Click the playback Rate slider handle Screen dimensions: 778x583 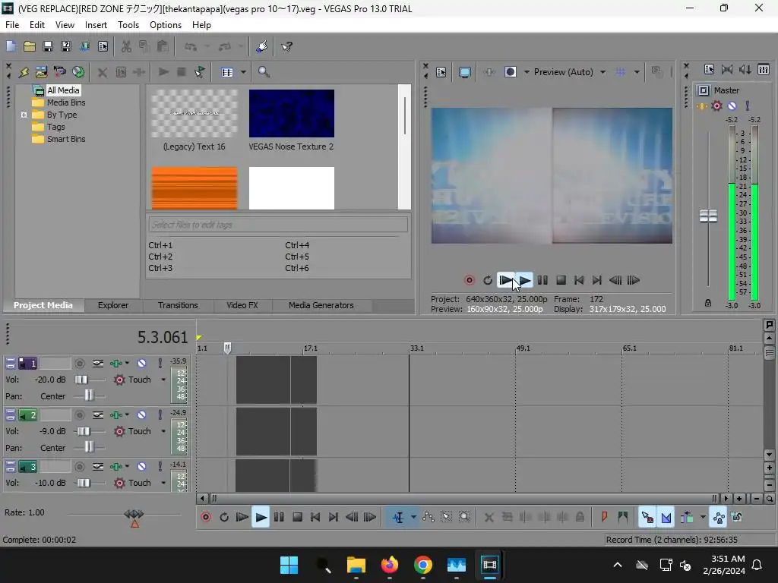point(134,514)
